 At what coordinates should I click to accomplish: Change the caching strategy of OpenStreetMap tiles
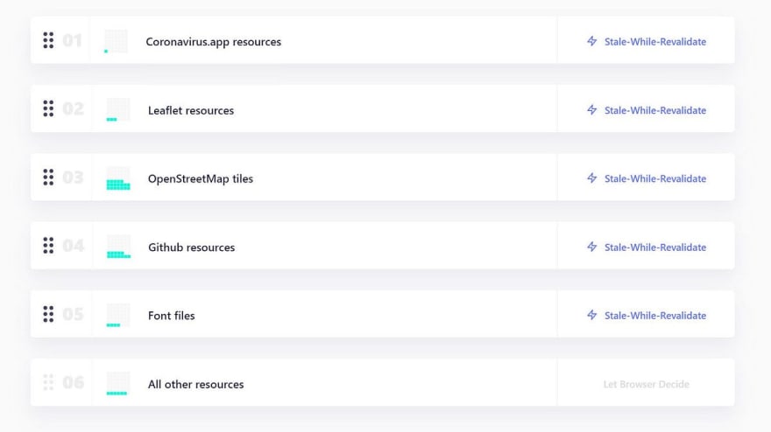[x=647, y=178]
